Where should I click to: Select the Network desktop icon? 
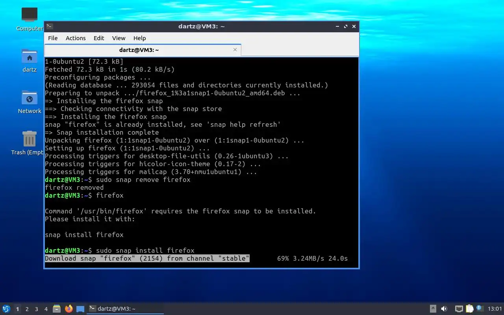pos(30,102)
